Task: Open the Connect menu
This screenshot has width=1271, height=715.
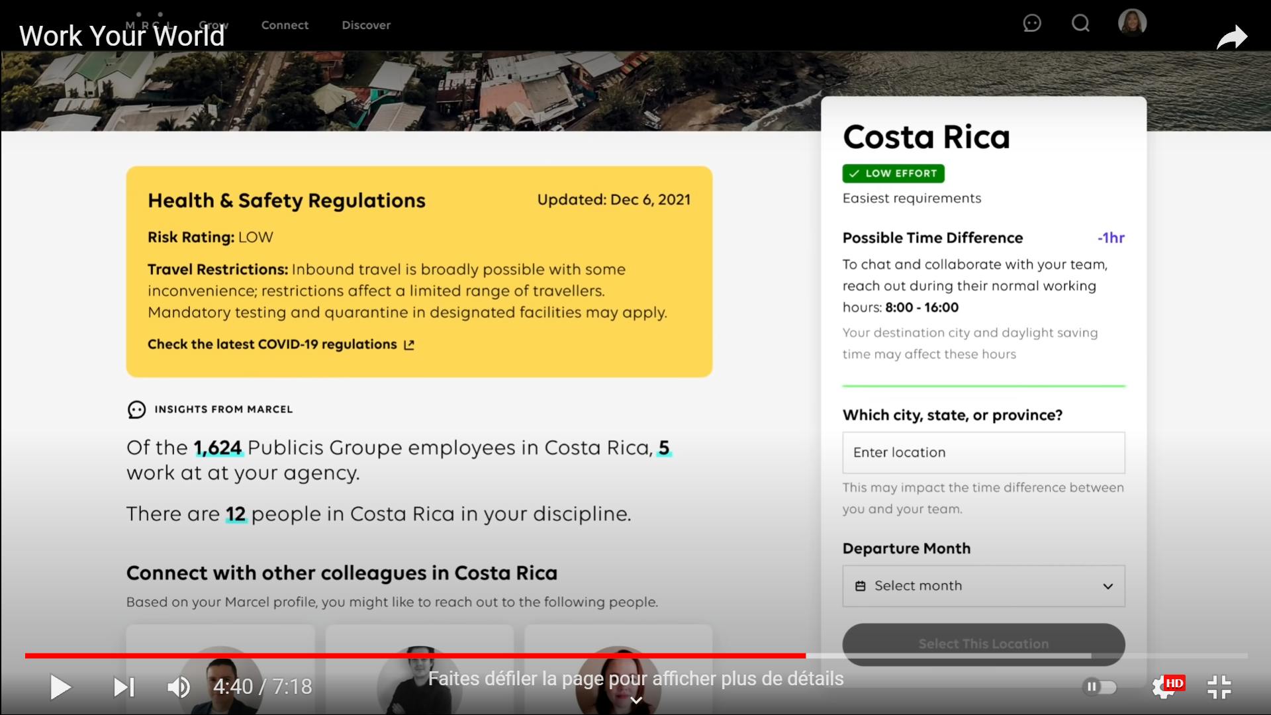Action: pyautogui.click(x=285, y=25)
